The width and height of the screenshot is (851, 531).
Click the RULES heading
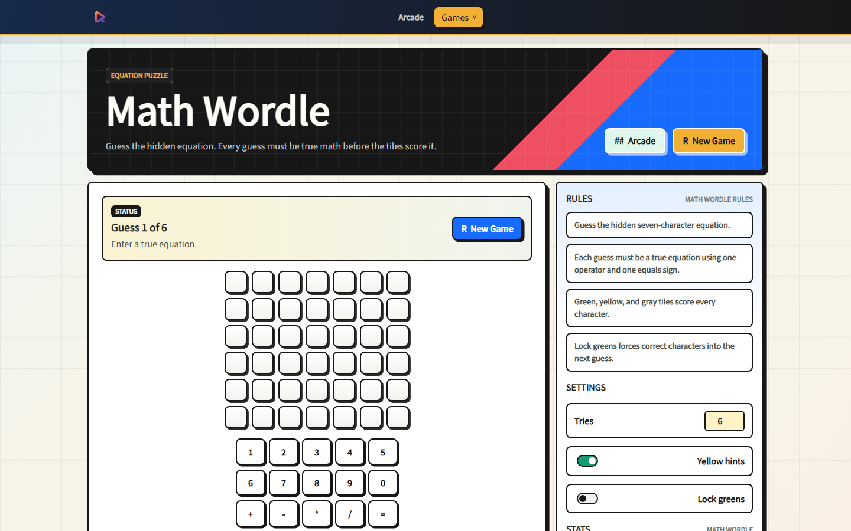579,199
